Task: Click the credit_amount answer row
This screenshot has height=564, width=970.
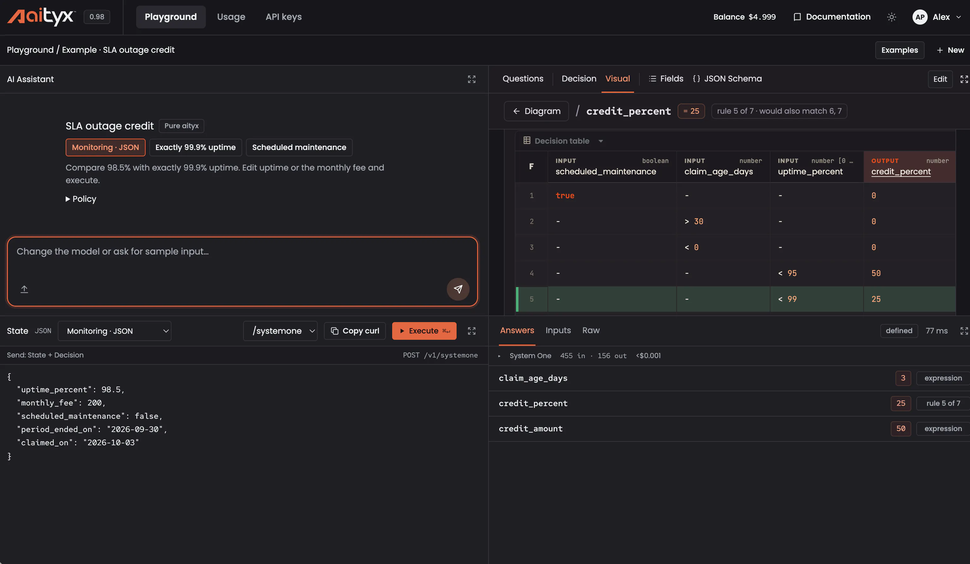Action: (729, 429)
